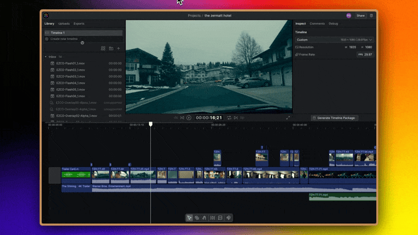The width and height of the screenshot is (418, 235).
Task: Click the round chevron below Create new timeline
Action: [82, 42]
